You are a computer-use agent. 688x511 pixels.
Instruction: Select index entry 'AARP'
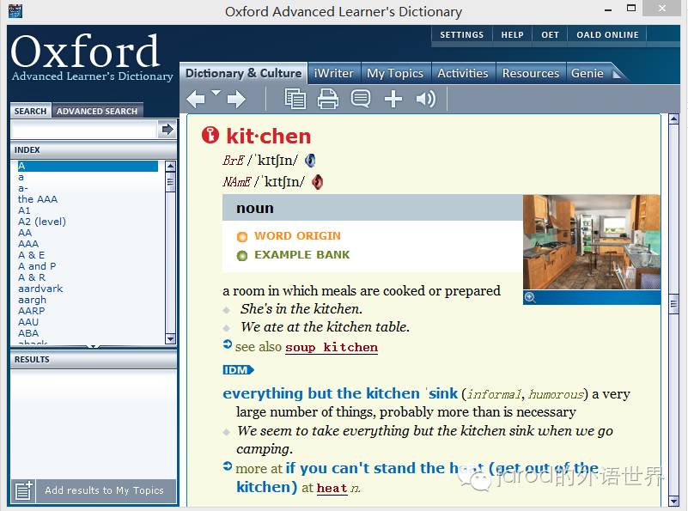[31, 311]
